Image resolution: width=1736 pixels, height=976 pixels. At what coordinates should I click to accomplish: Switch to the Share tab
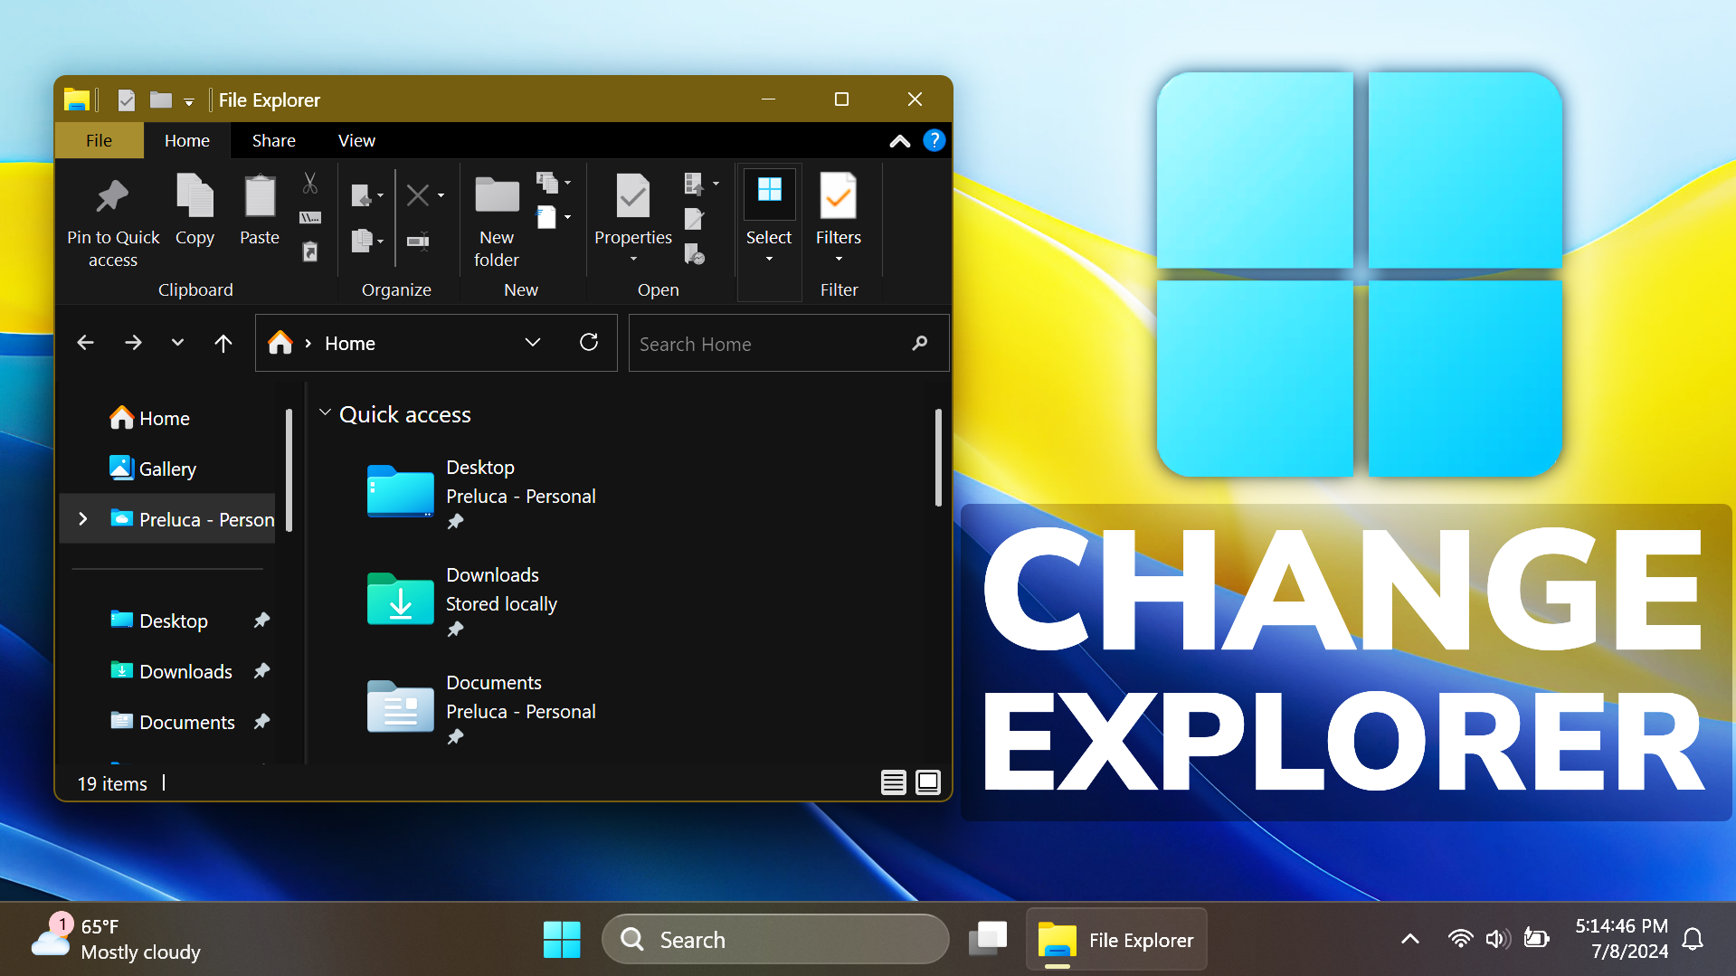tap(274, 140)
